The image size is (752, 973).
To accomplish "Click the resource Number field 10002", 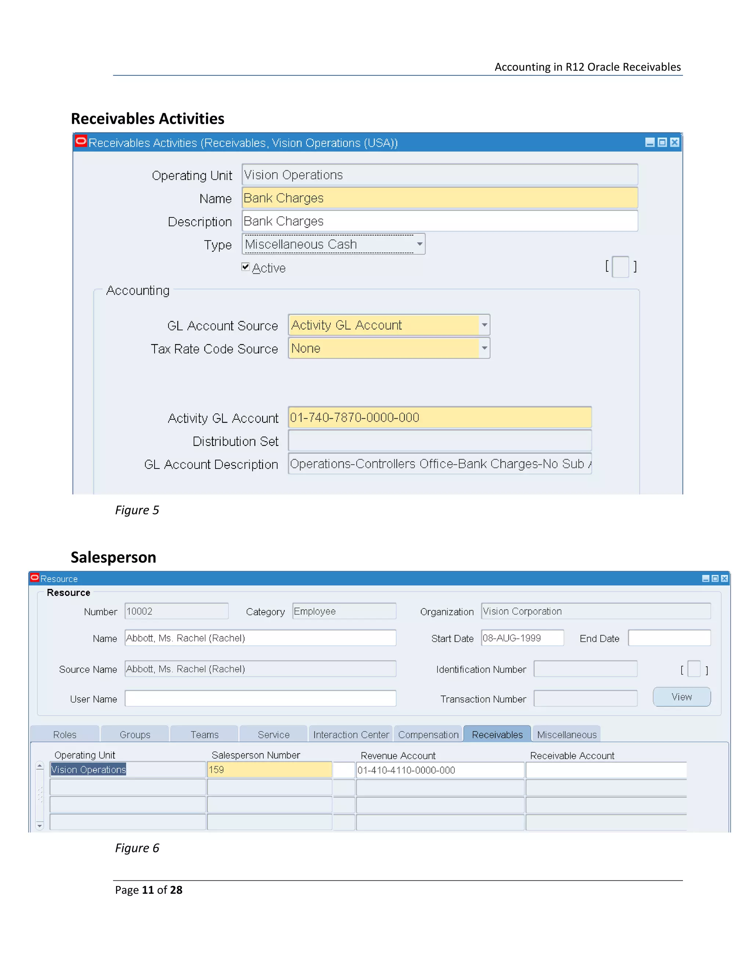I will pos(177,611).
